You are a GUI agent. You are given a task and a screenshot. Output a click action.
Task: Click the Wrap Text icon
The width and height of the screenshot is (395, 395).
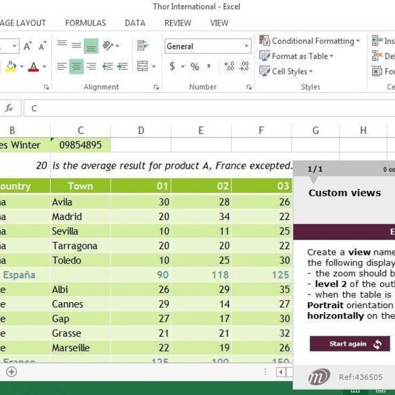[143, 45]
